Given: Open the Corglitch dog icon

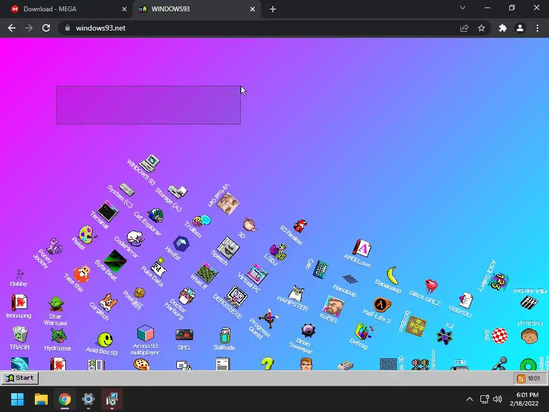Looking at the screenshot, I should coord(108,302).
